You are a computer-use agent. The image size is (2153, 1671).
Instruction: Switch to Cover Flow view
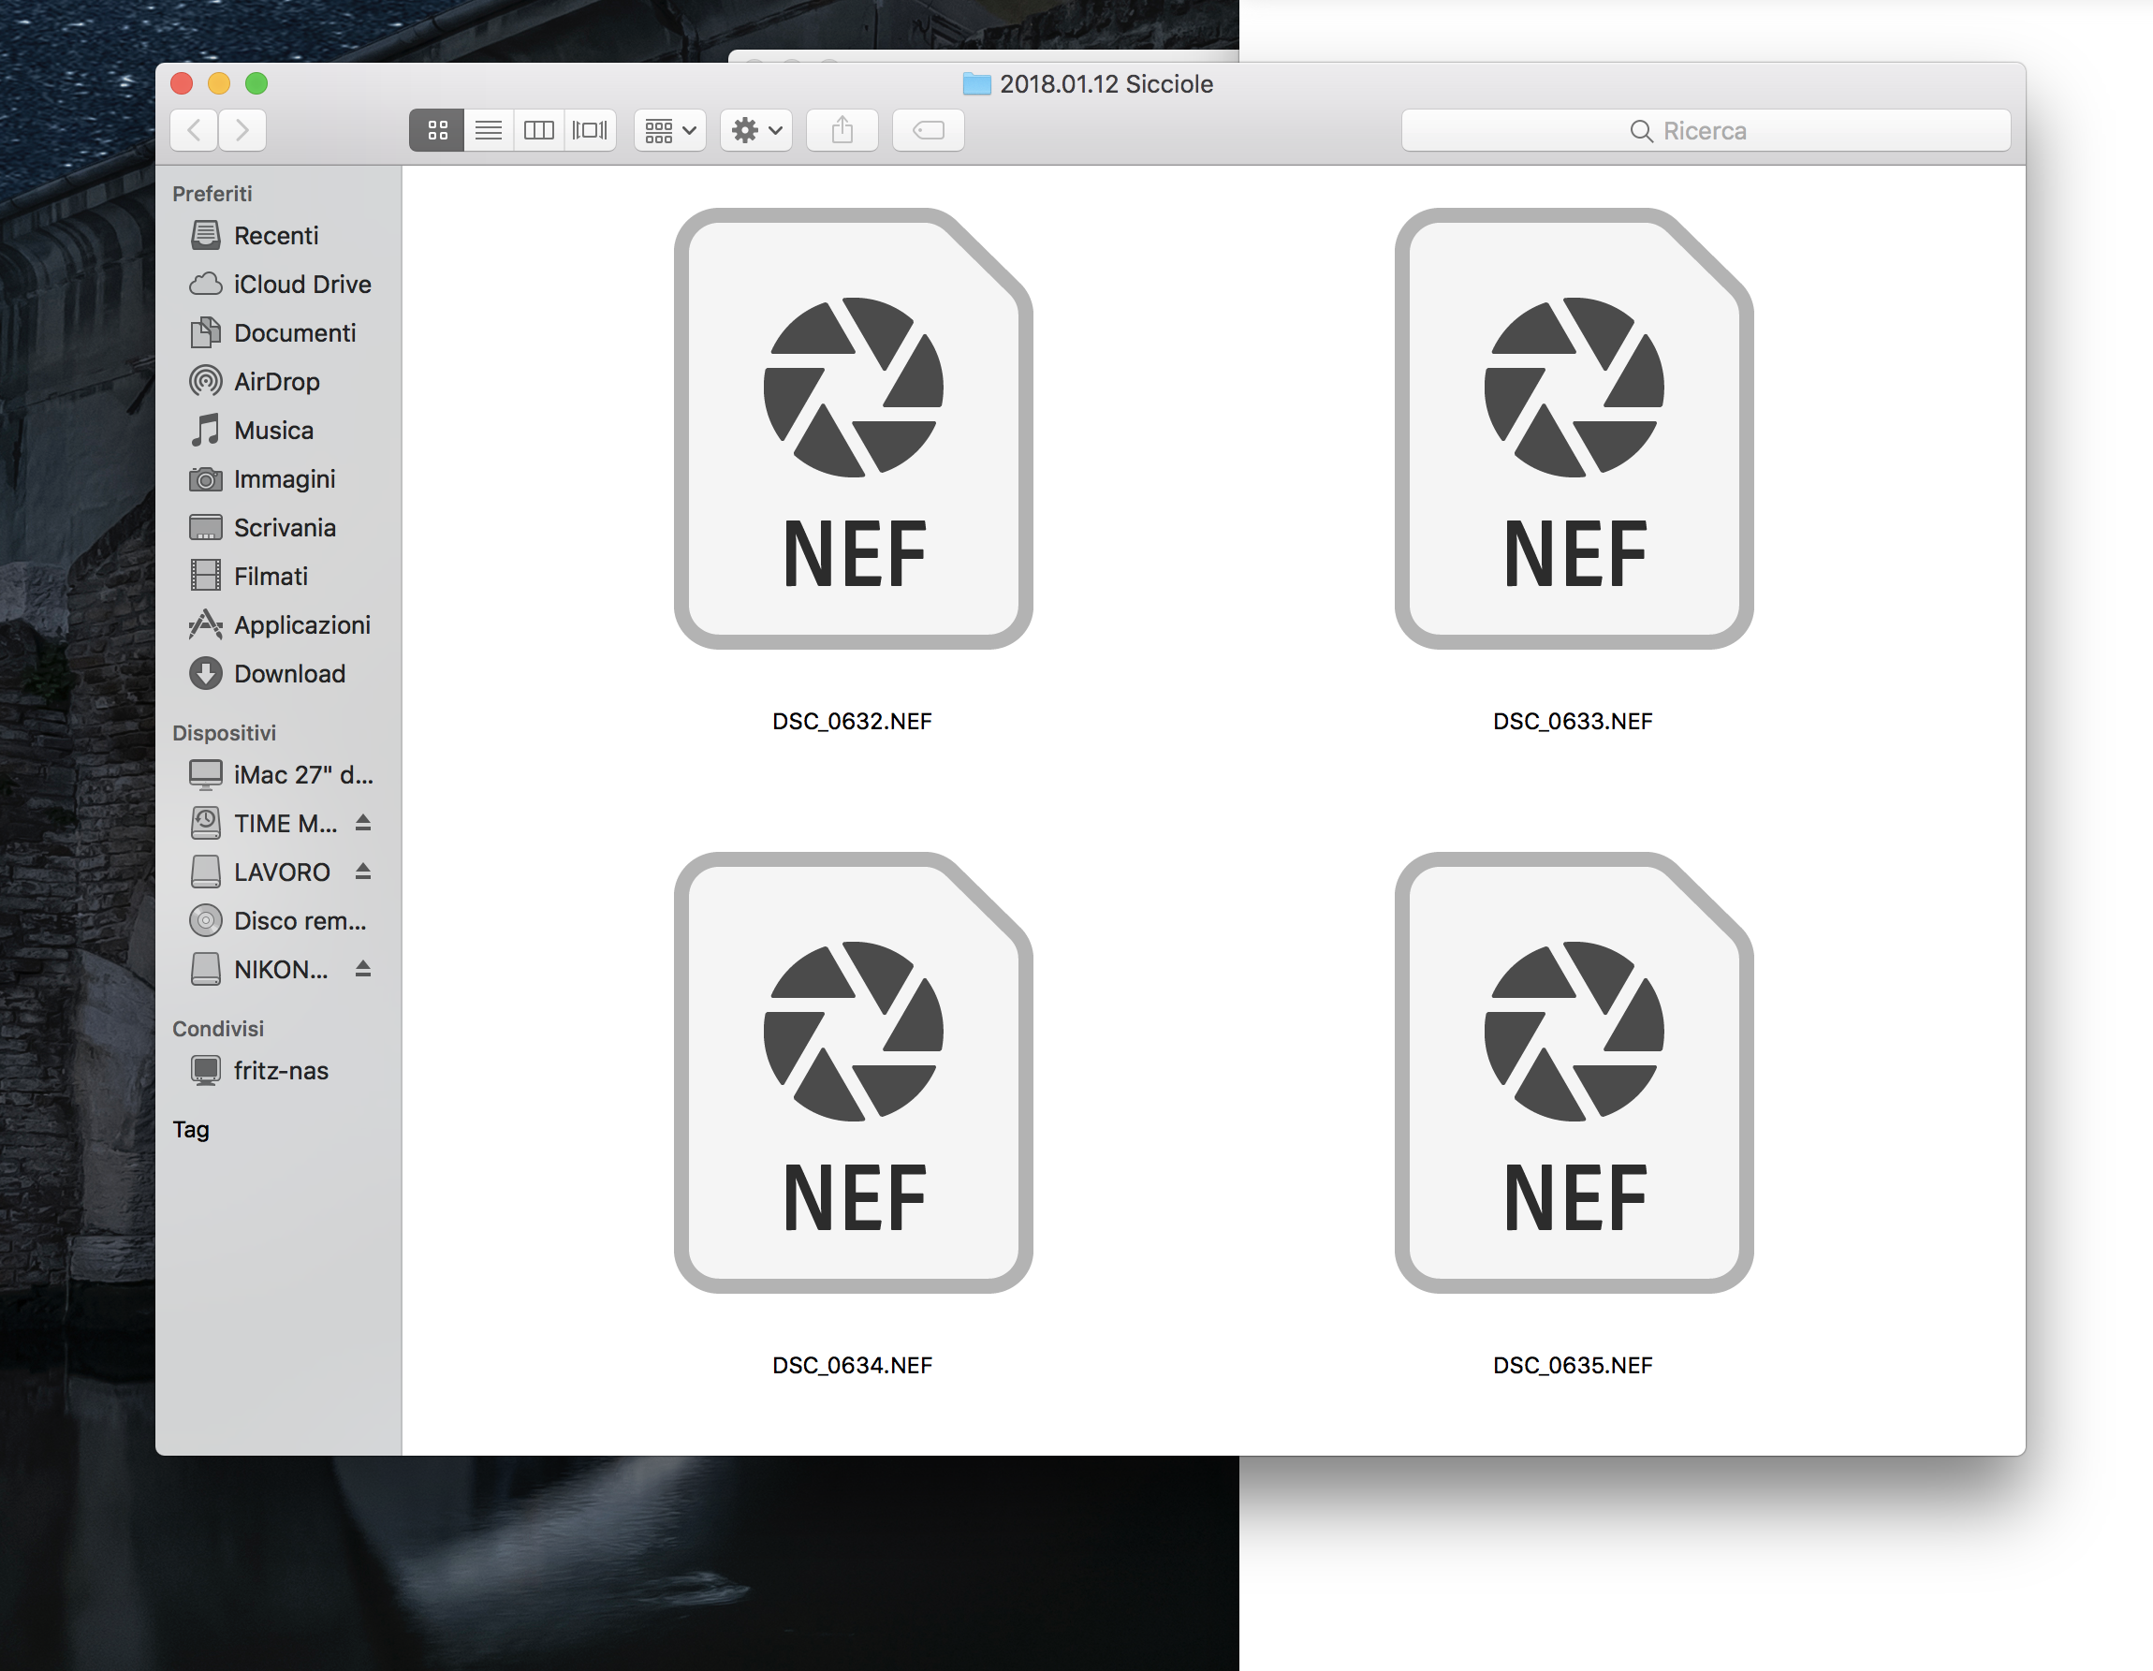(590, 130)
